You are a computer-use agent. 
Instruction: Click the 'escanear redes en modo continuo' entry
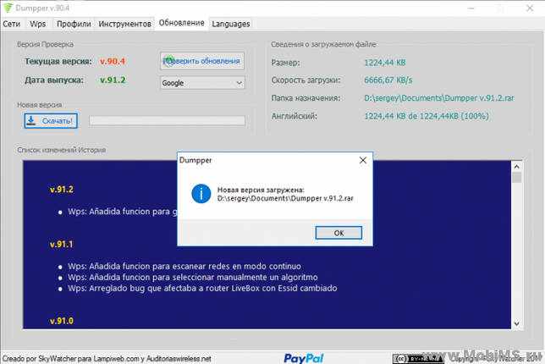(x=184, y=267)
